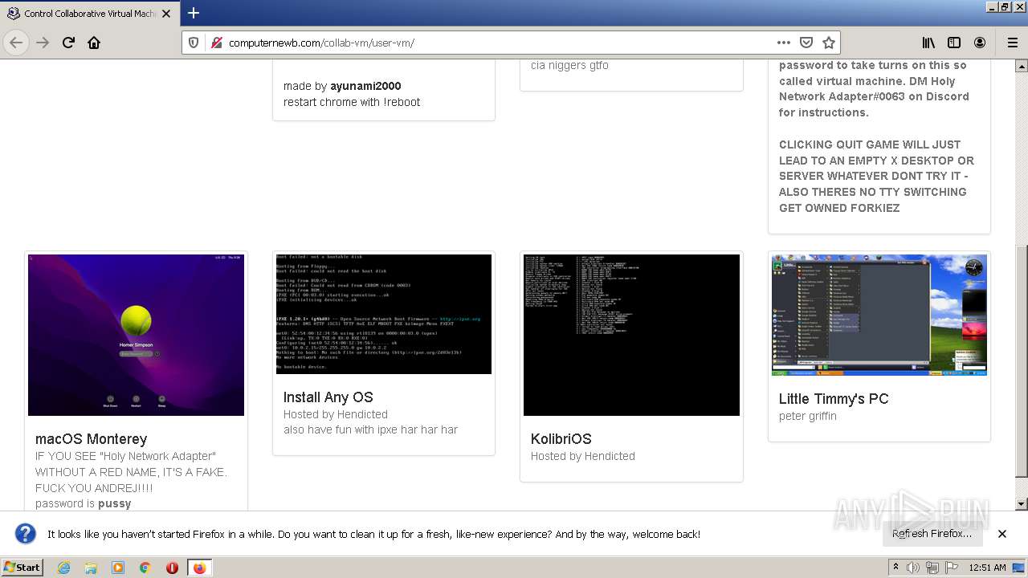The image size is (1028, 578).
Task: Click 'peter griffin' description text
Action: click(808, 416)
